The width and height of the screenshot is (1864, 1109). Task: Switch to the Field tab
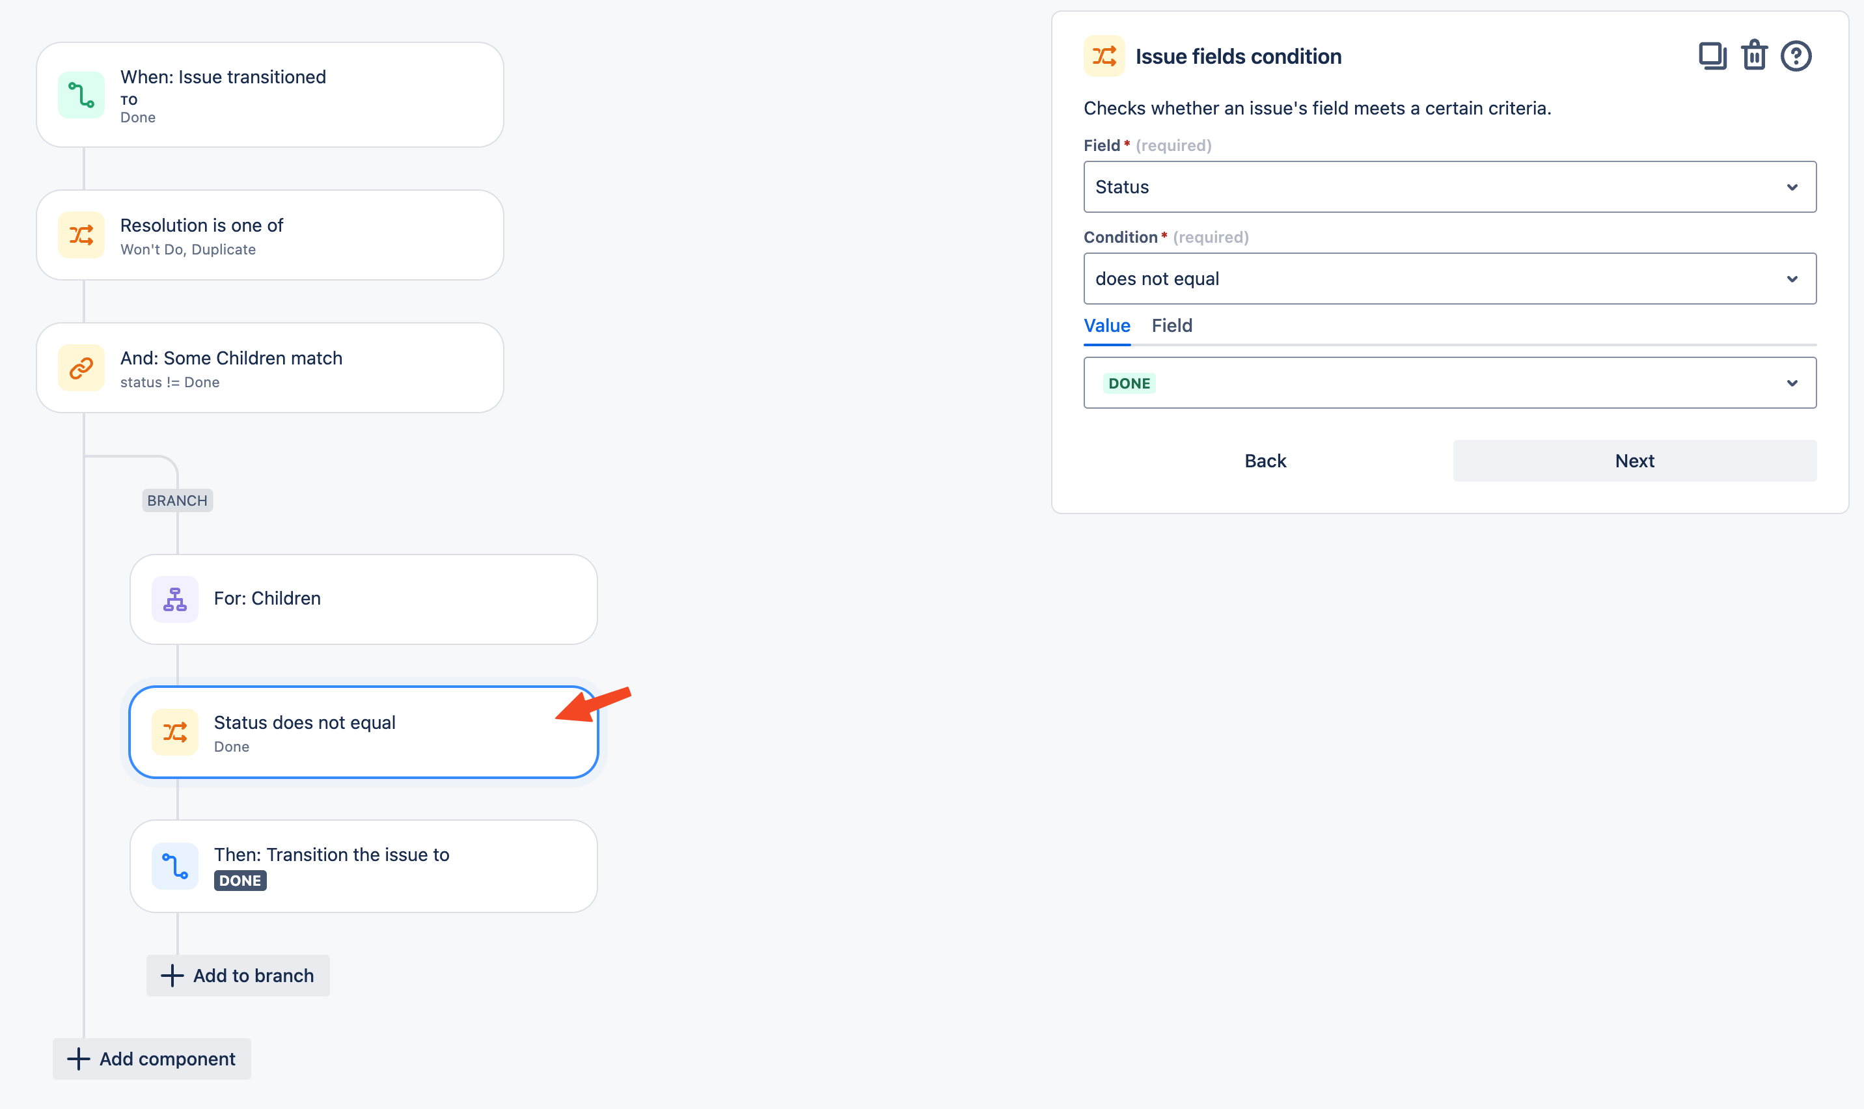(x=1172, y=326)
